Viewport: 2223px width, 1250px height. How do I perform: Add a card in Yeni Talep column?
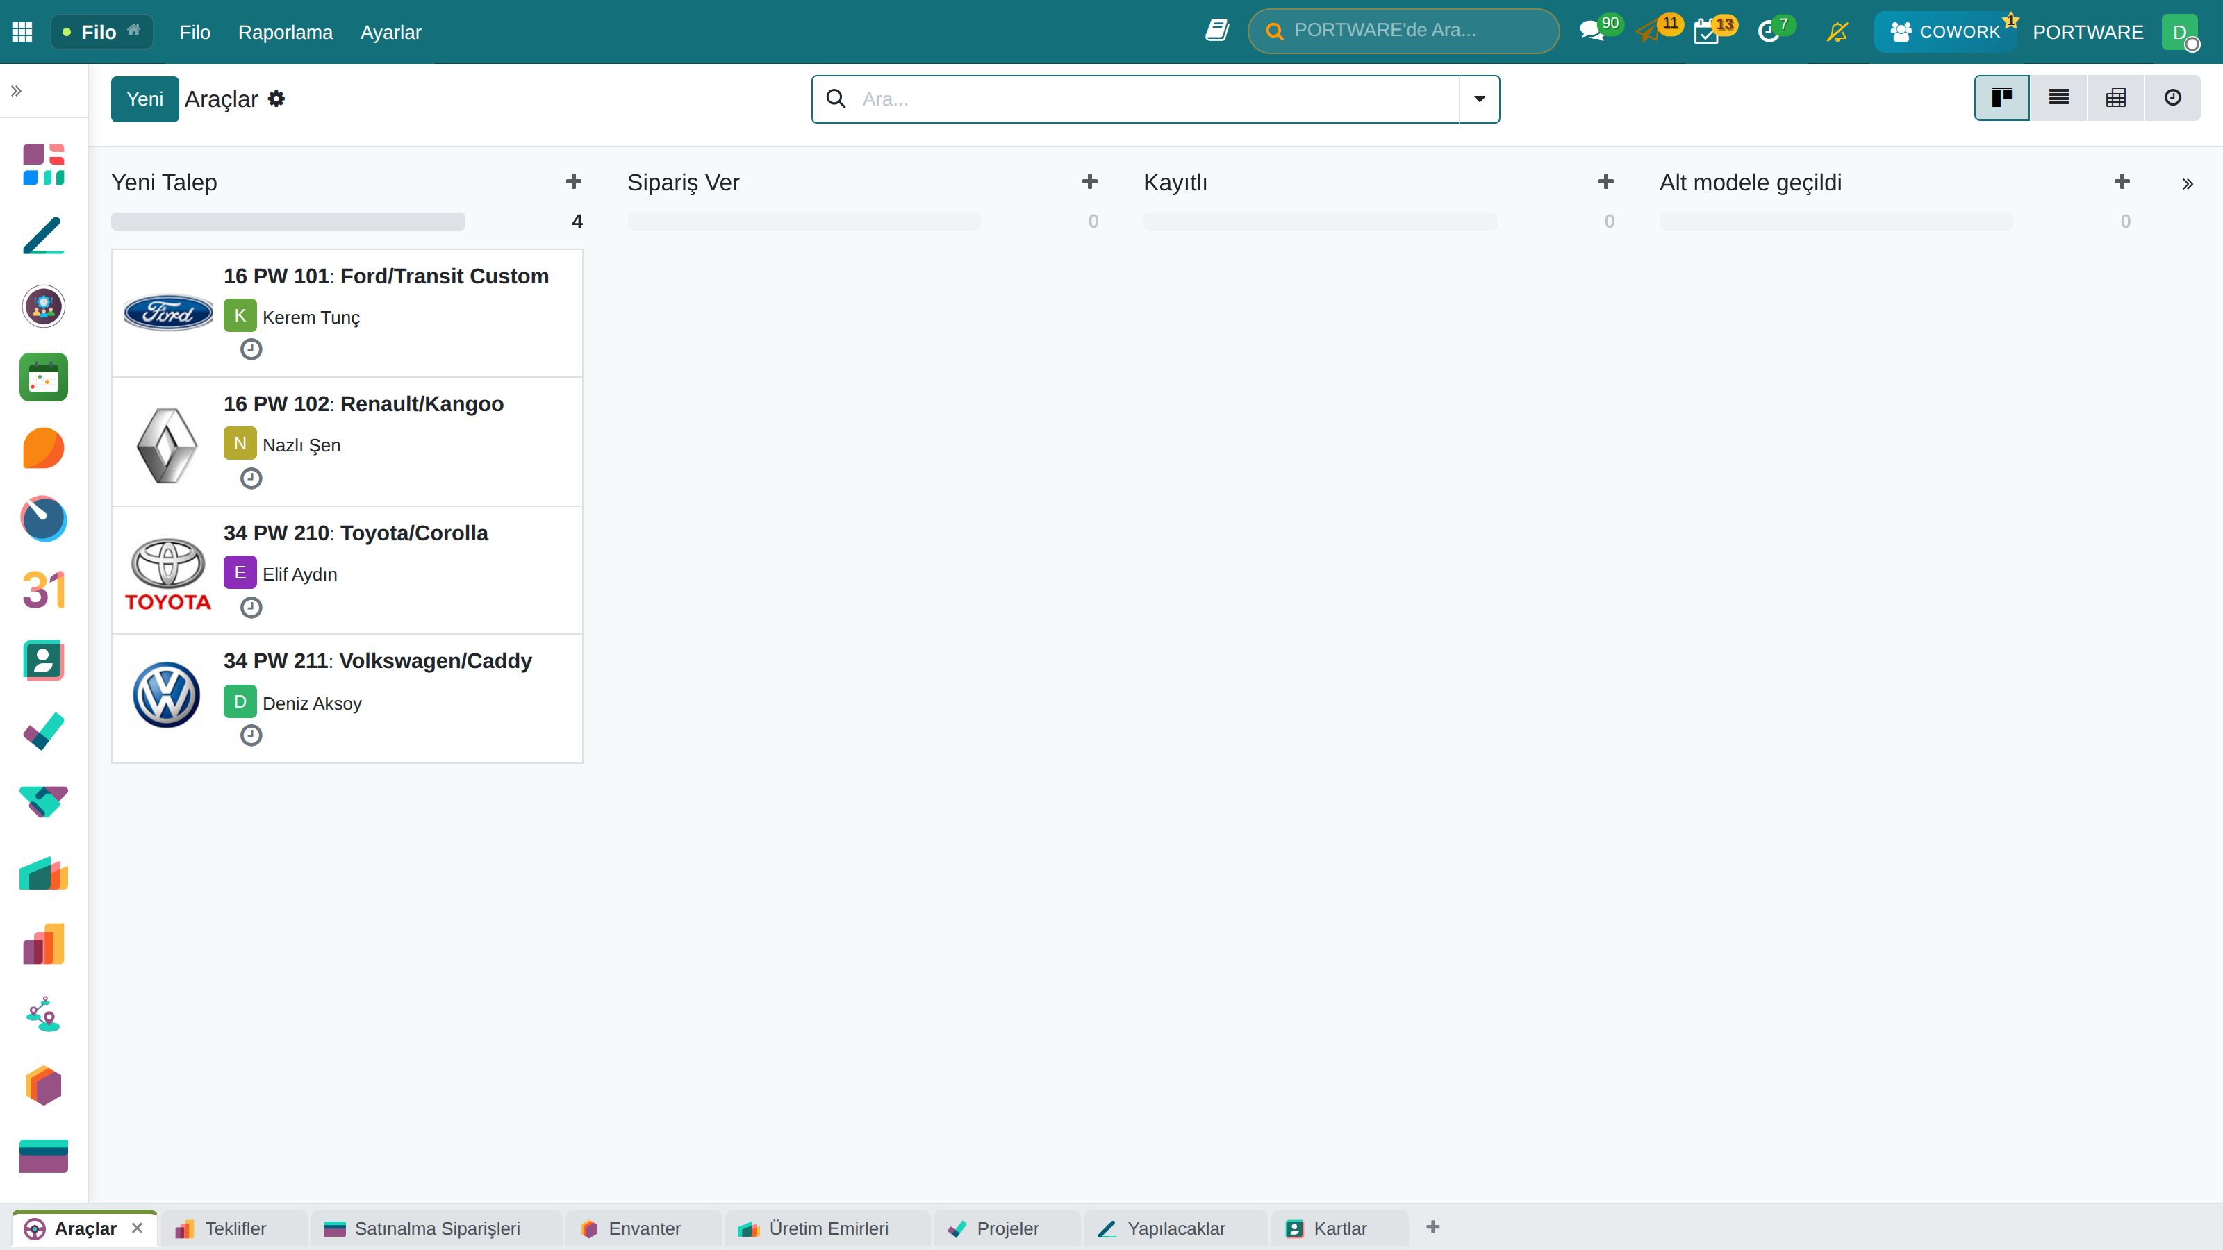[x=574, y=181]
